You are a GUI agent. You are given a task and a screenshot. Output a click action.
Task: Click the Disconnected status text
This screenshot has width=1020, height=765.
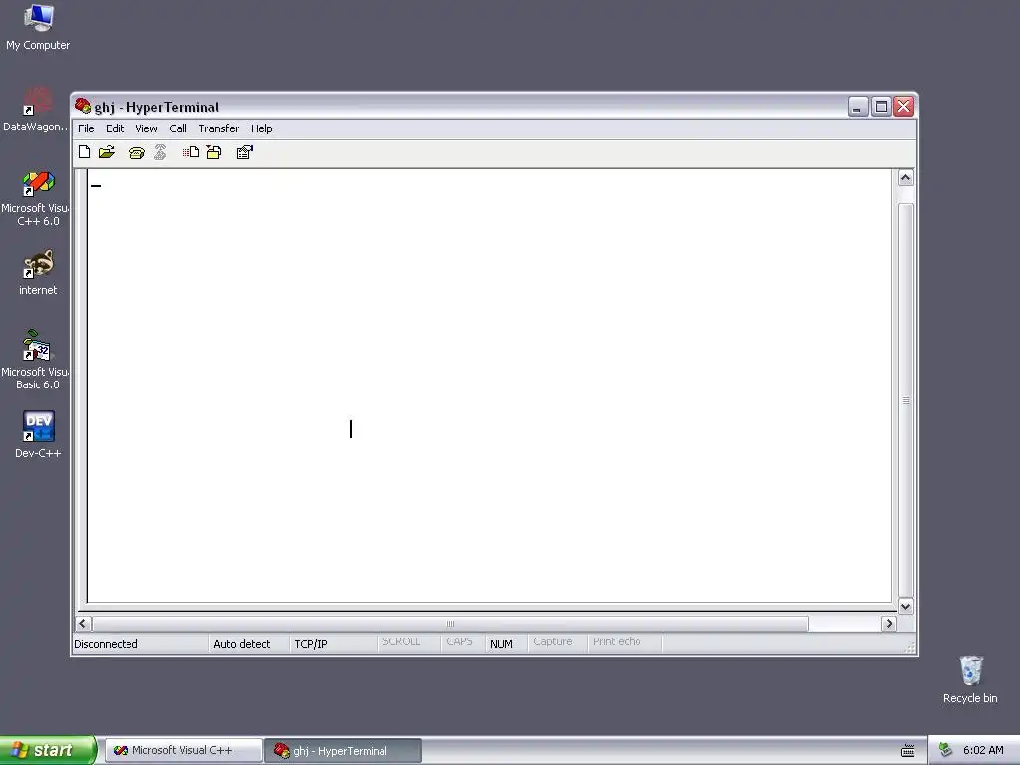coord(106,644)
